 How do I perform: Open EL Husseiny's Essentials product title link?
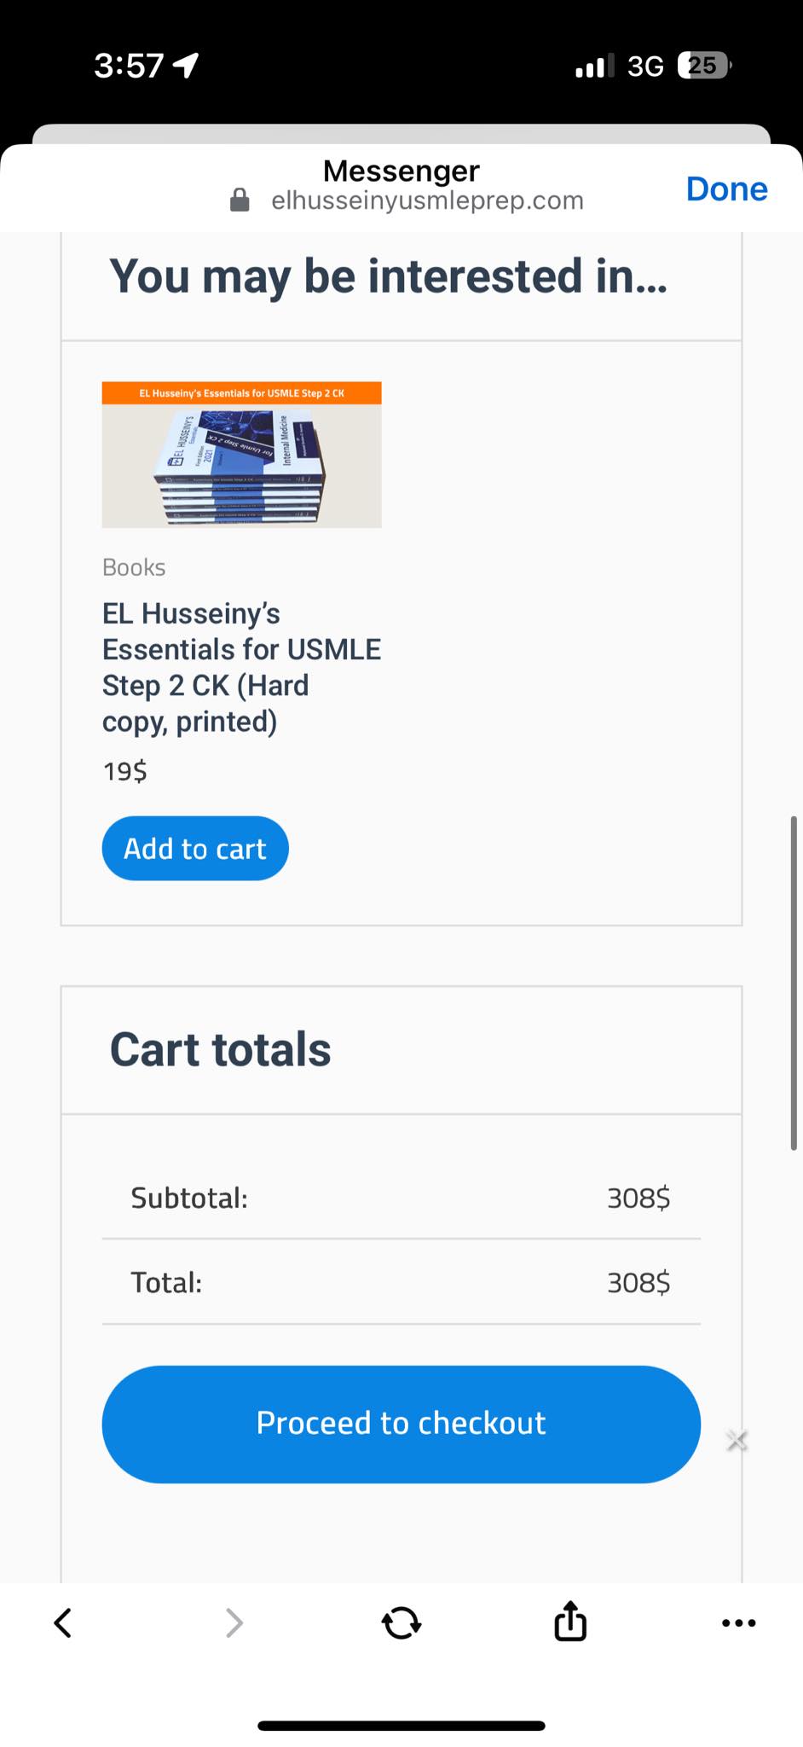pyautogui.click(x=241, y=667)
